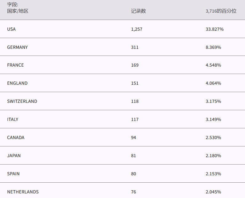This screenshot has height=198, width=245.
Task: Select the NETHERLANDS row label
Action: 23,192
